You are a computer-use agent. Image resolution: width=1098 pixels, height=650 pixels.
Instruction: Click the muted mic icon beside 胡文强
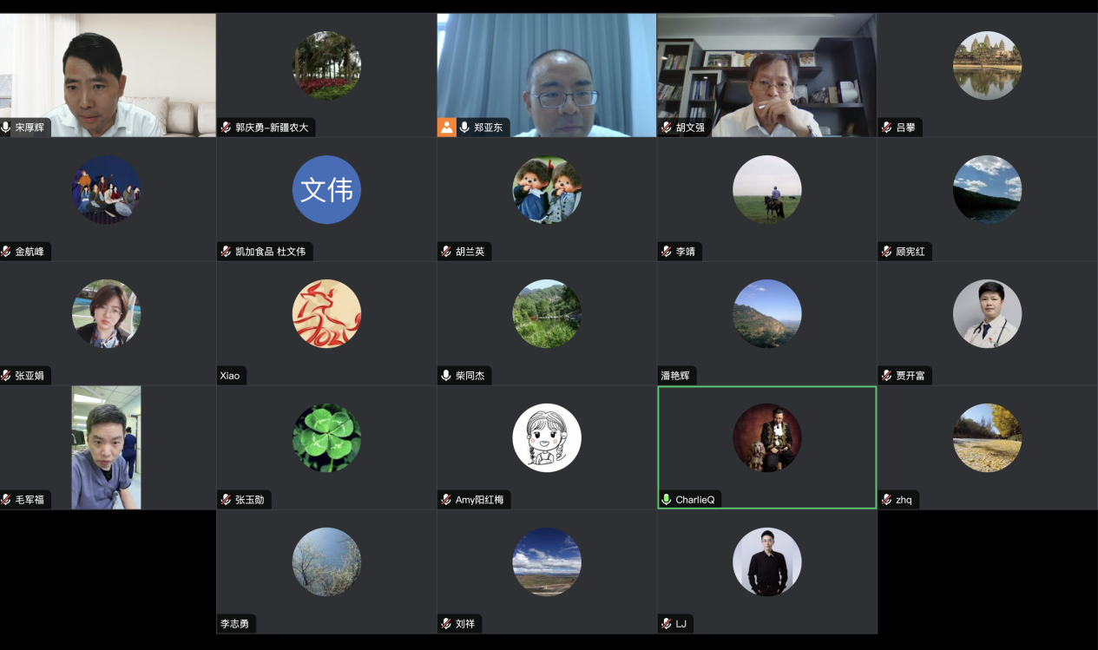(667, 128)
